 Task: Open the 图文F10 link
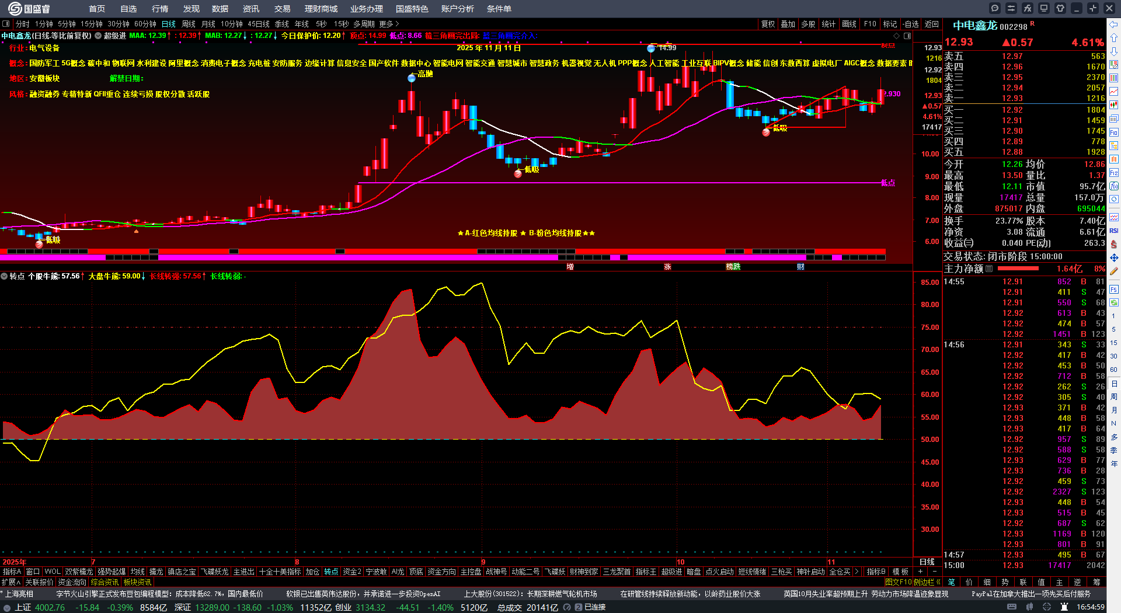tap(898, 582)
